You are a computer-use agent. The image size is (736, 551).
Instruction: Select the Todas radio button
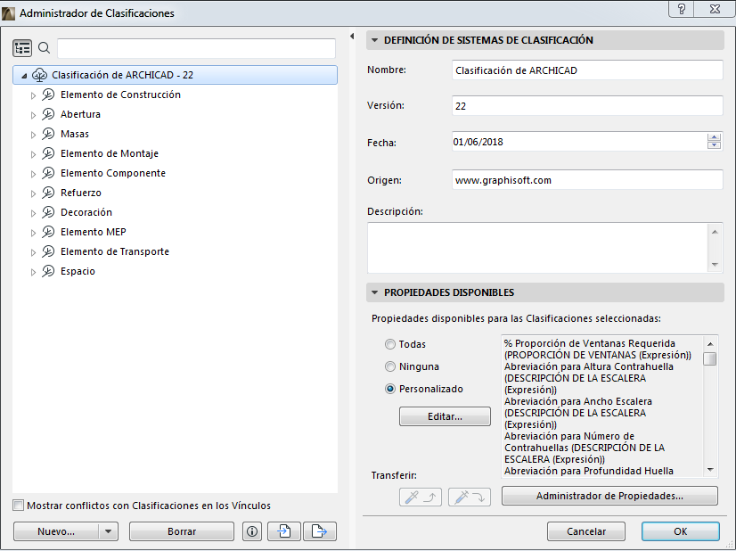point(389,343)
